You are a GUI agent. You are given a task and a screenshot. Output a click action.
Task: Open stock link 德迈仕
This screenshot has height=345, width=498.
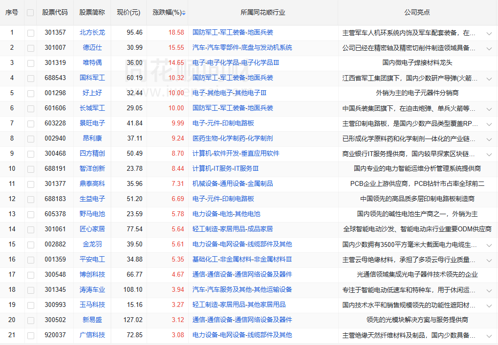click(92, 47)
